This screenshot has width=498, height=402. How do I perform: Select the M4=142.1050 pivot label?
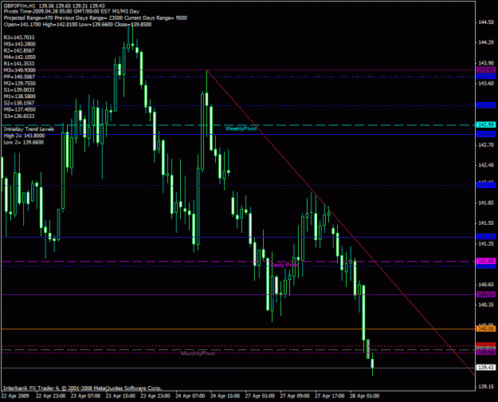[x=20, y=57]
